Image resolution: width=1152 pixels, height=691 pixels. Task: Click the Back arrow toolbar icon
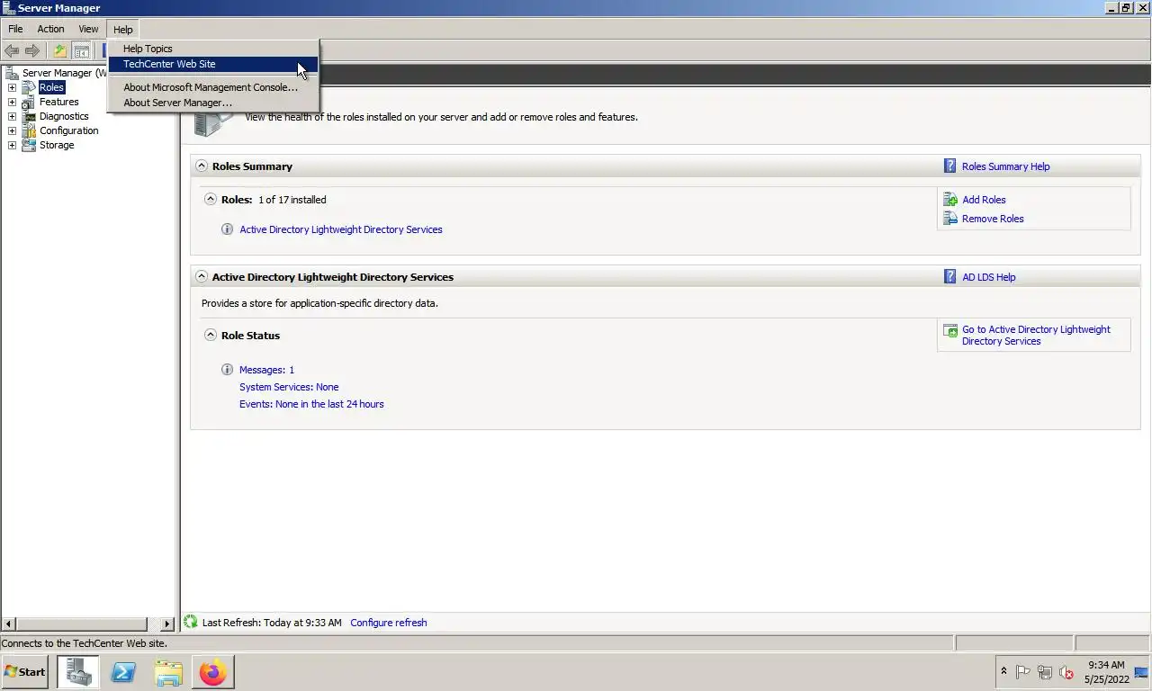12,50
